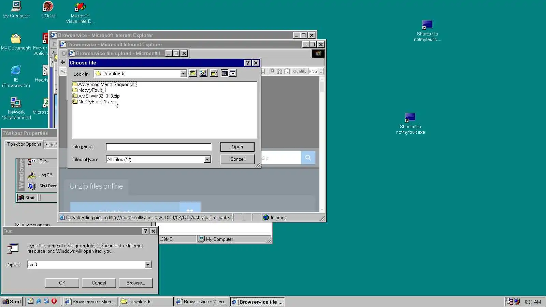Image resolution: width=546 pixels, height=307 pixels.
Task: Expand the Open combo box in Run dialog
Action: 148,265
